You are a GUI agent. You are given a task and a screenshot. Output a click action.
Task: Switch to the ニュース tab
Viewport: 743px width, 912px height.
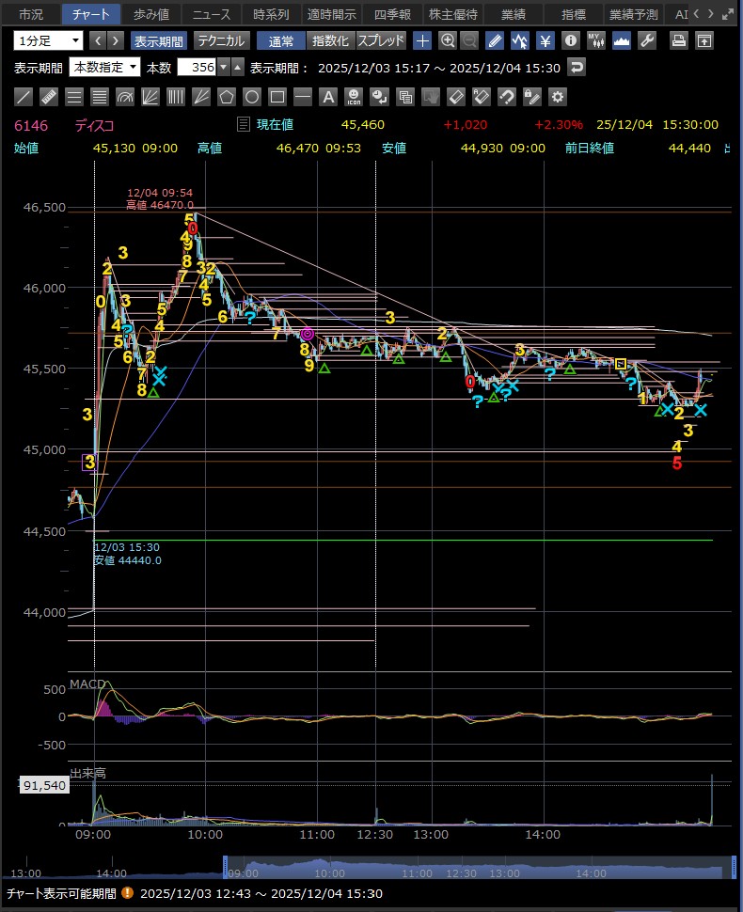tap(212, 14)
